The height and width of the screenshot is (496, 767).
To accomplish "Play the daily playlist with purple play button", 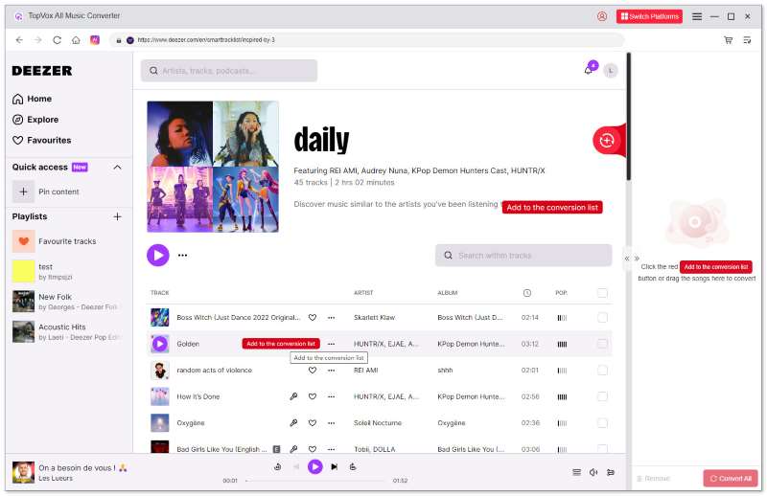I will (158, 255).
